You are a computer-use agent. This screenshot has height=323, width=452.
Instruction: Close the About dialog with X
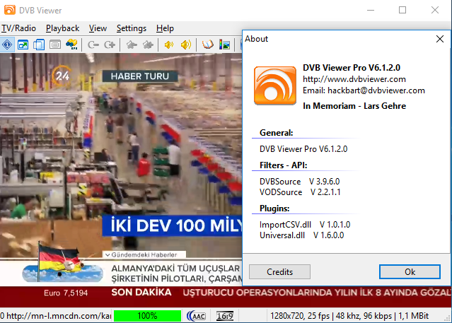pyautogui.click(x=439, y=39)
